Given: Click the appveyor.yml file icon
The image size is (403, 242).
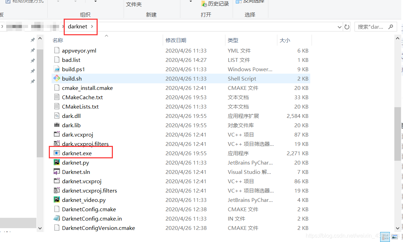Looking at the screenshot, I should (57, 50).
